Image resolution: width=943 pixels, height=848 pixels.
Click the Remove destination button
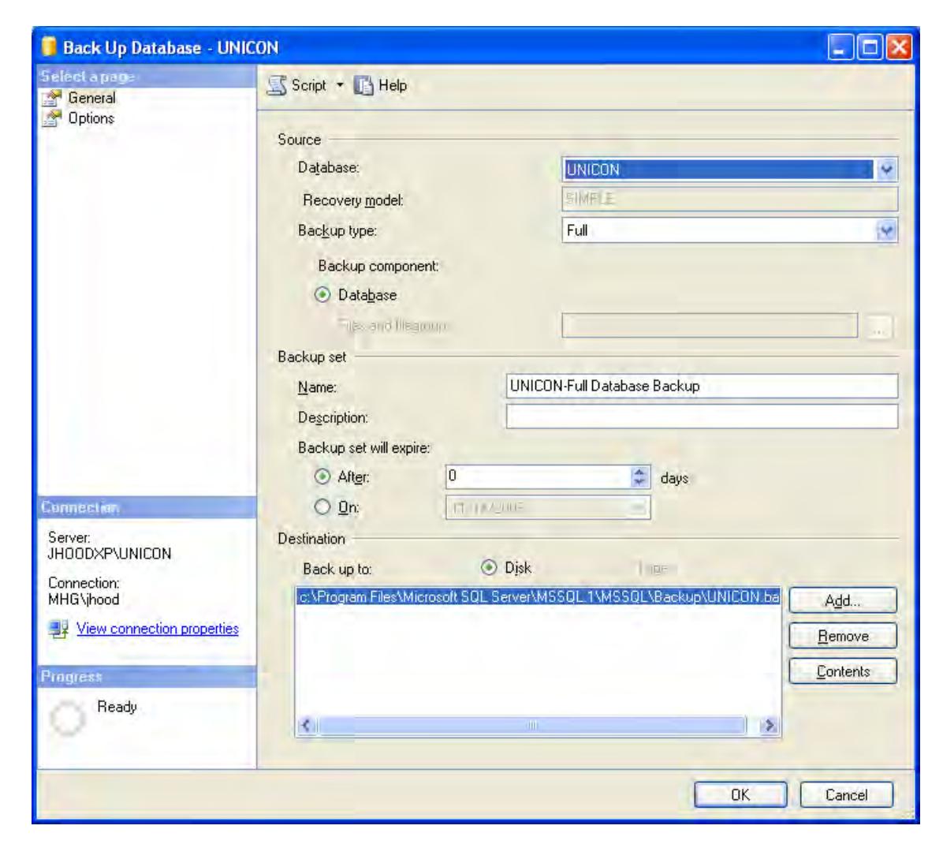[x=843, y=636]
